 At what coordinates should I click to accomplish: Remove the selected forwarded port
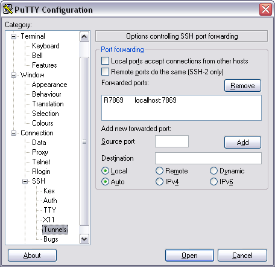(242, 86)
